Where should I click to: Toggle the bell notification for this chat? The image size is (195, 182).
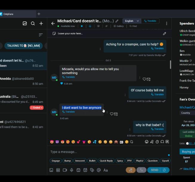click(x=90, y=26)
